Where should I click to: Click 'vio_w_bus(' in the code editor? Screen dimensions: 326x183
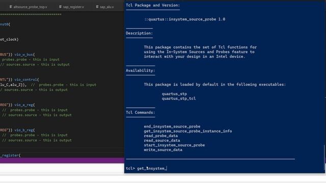click(x=24, y=54)
